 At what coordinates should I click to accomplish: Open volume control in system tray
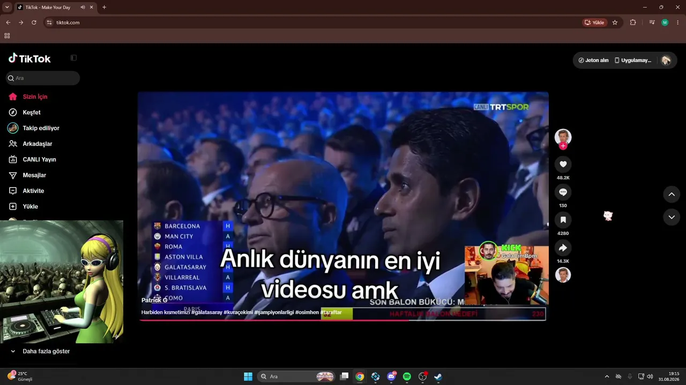pyautogui.click(x=650, y=376)
